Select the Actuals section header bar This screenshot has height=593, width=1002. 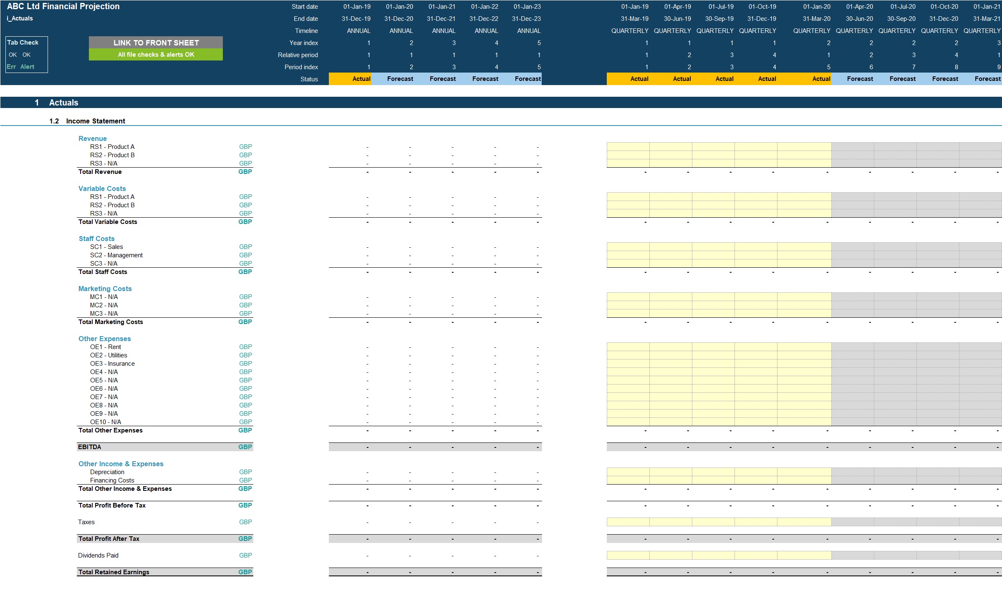click(x=63, y=103)
